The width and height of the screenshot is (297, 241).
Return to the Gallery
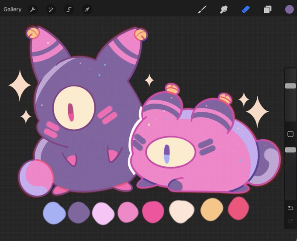12,9
